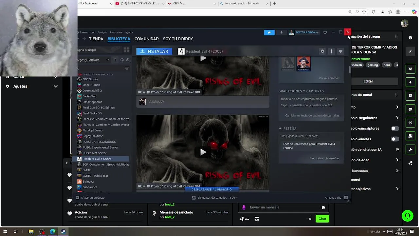419x236 pixels.
Task: Open Steam announcements megaphone button
Action: pyautogui.click(x=269, y=32)
